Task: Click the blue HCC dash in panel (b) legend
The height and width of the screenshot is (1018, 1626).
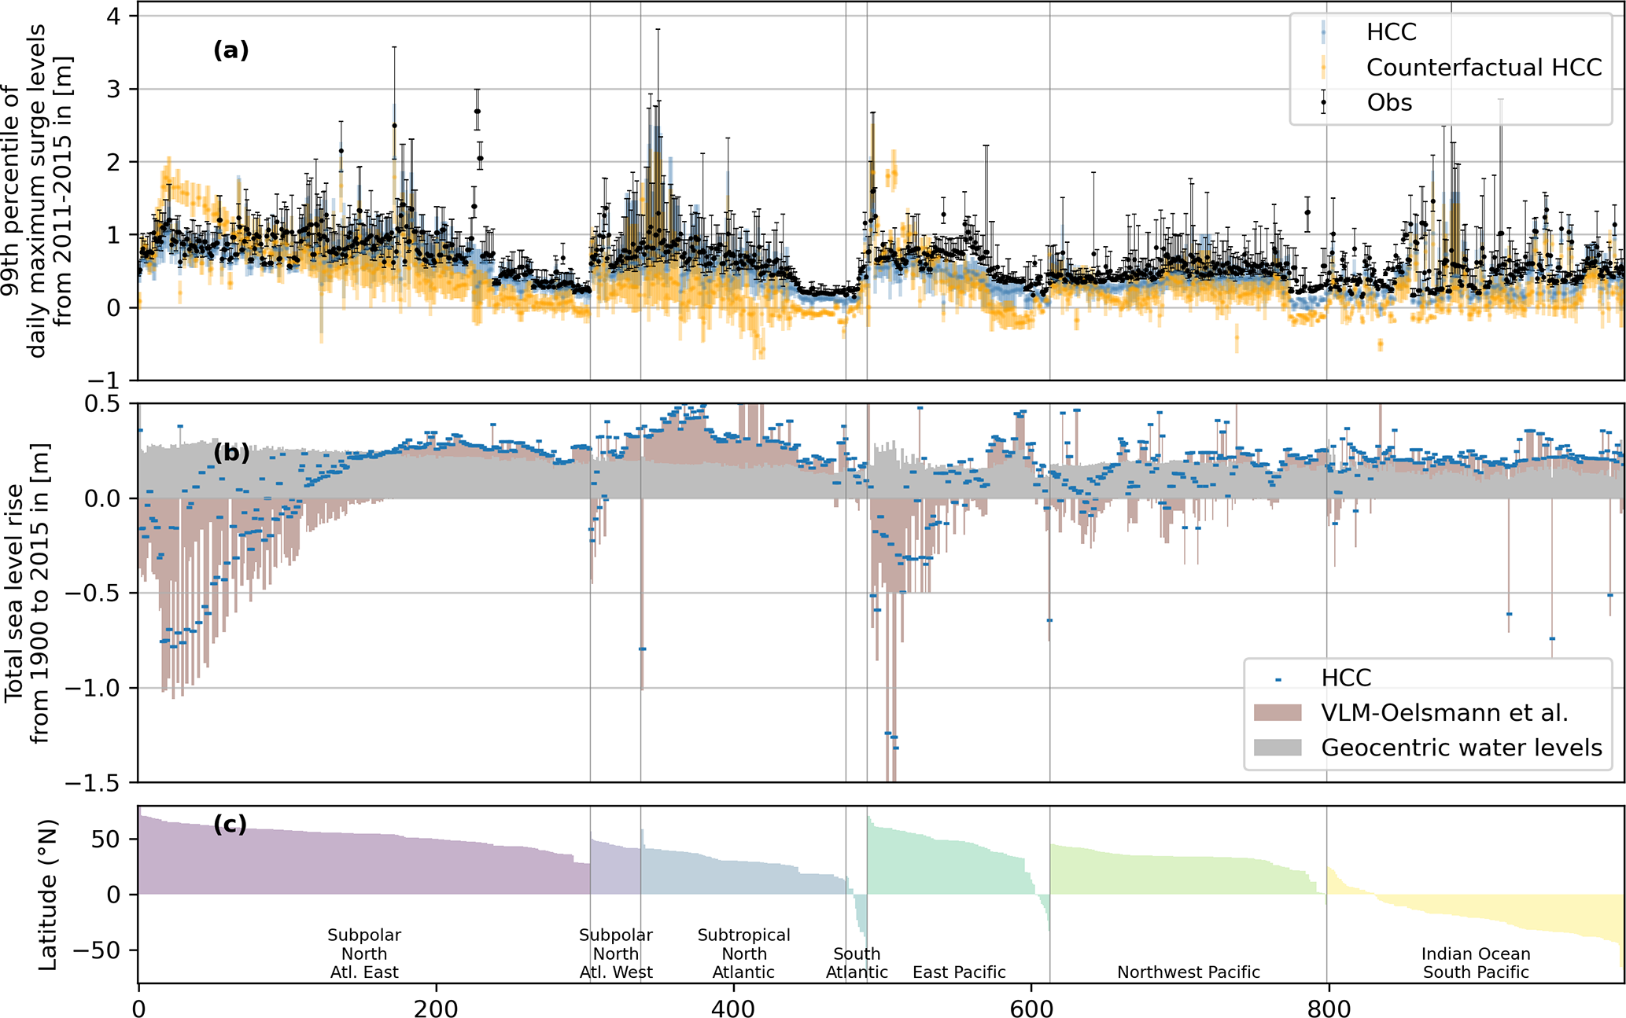Action: tap(1278, 679)
